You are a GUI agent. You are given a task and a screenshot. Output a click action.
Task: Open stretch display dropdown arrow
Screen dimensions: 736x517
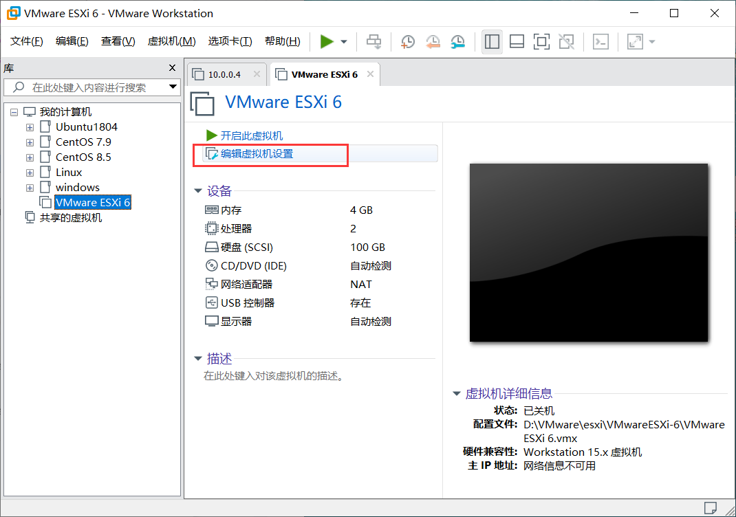tap(652, 42)
